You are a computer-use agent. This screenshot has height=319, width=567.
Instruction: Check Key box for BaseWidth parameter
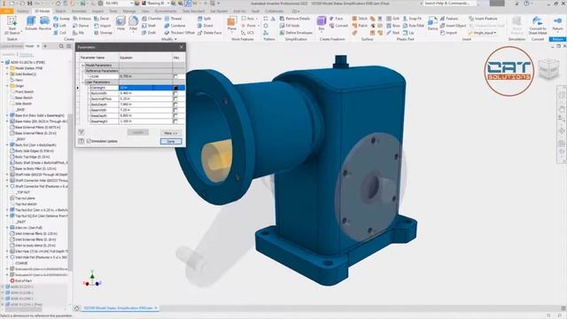point(175,110)
